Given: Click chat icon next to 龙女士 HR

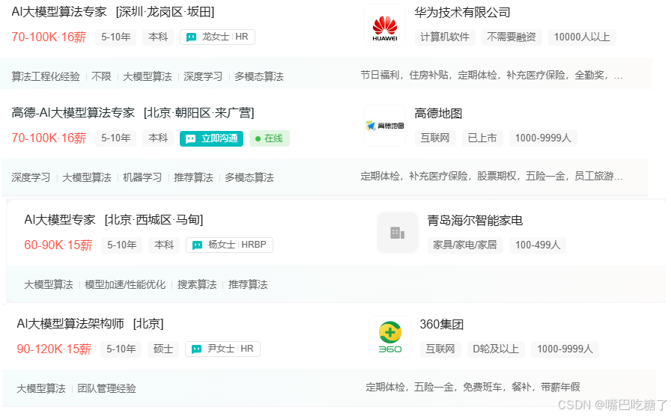Looking at the screenshot, I should pyautogui.click(x=191, y=37).
